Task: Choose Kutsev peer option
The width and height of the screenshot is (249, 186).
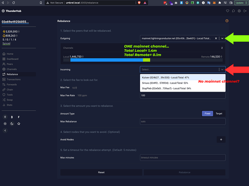Action: click(x=183, y=78)
